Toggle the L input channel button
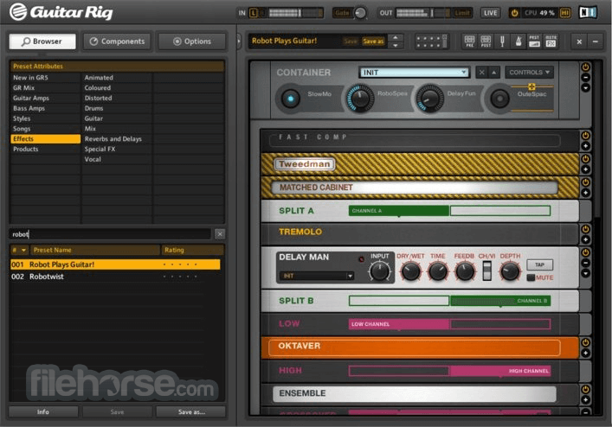The image size is (612, 427). point(253,13)
